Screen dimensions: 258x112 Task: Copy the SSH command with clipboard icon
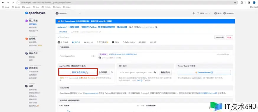click(155, 72)
